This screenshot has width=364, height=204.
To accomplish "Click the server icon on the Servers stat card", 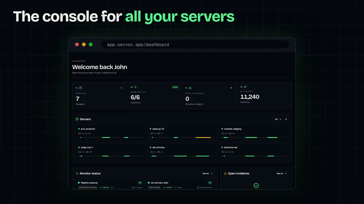I will point(81,88).
